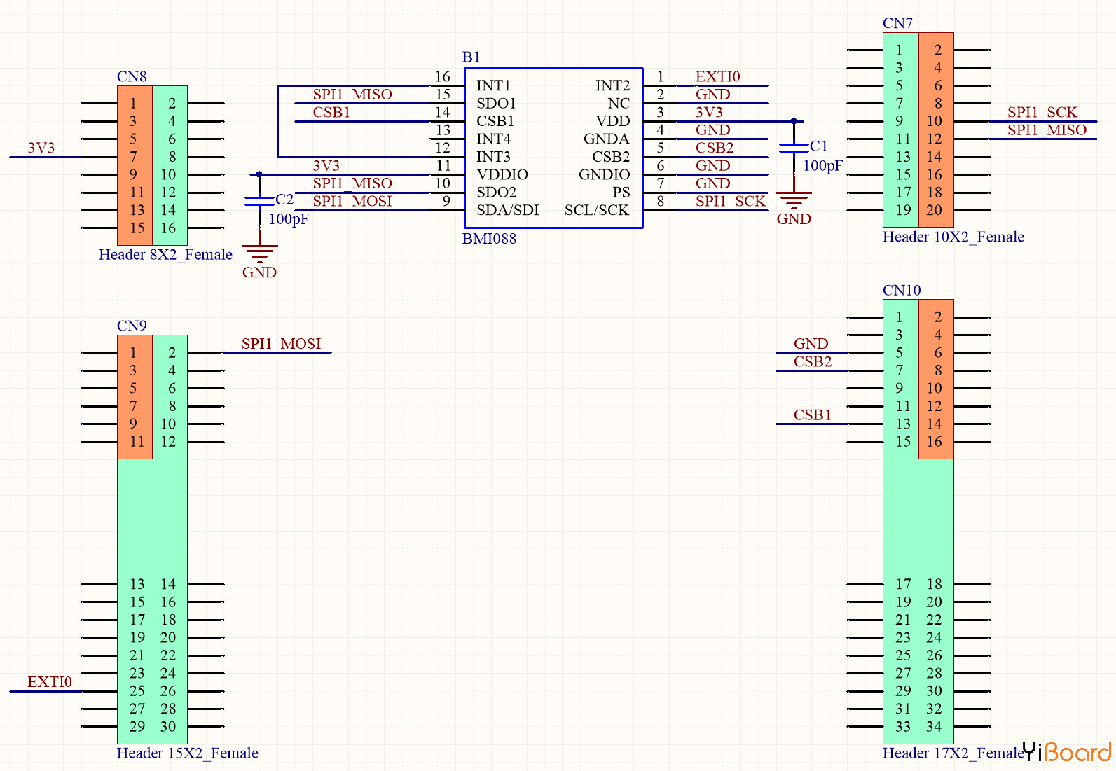
Task: Click the GND power symbol below C1
Action: 794,208
